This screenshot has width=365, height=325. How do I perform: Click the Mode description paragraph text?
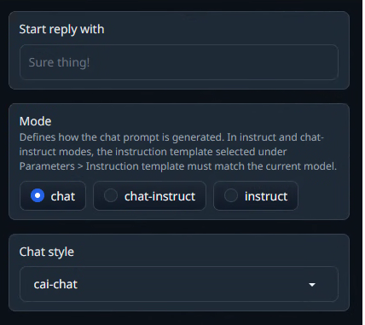178,152
